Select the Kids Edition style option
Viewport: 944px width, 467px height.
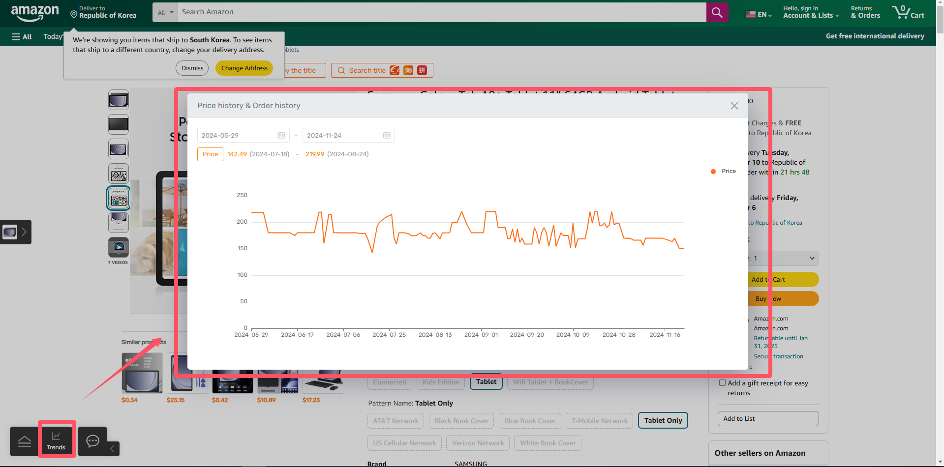coord(441,382)
